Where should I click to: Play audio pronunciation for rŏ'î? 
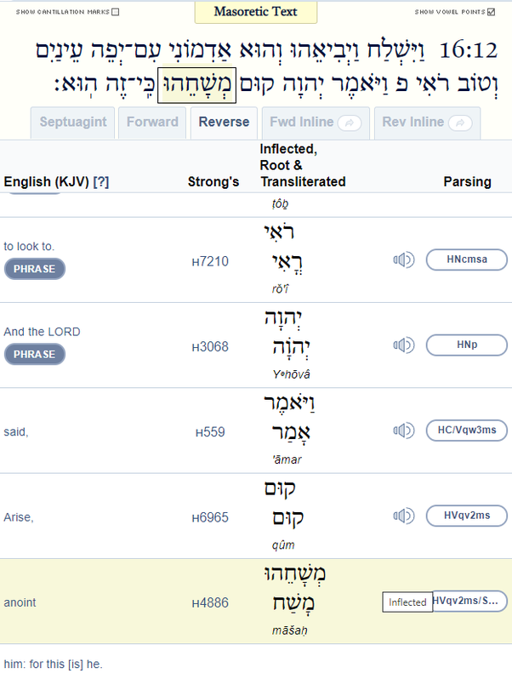point(404,260)
